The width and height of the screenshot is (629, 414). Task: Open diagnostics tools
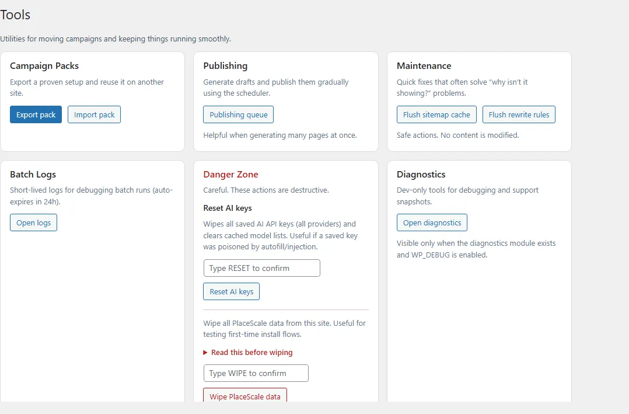(432, 222)
